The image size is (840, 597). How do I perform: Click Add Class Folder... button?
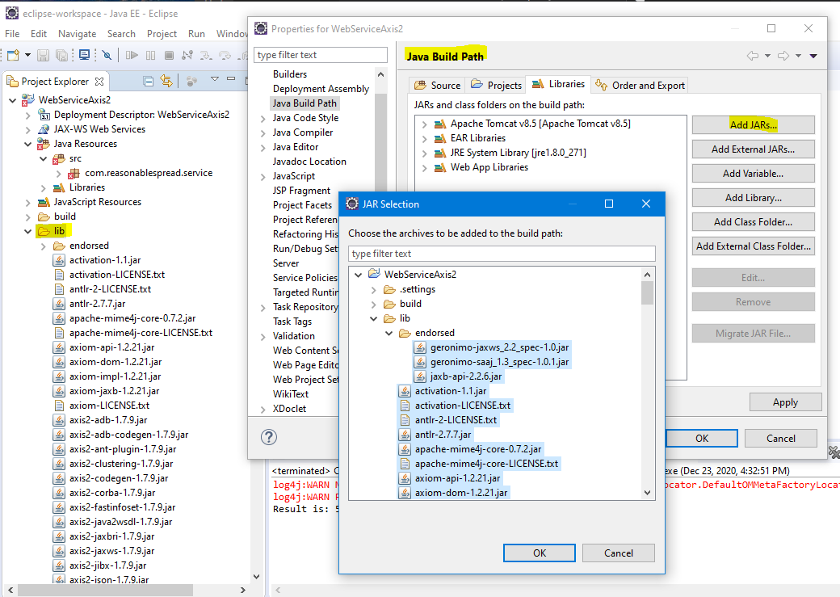point(754,222)
